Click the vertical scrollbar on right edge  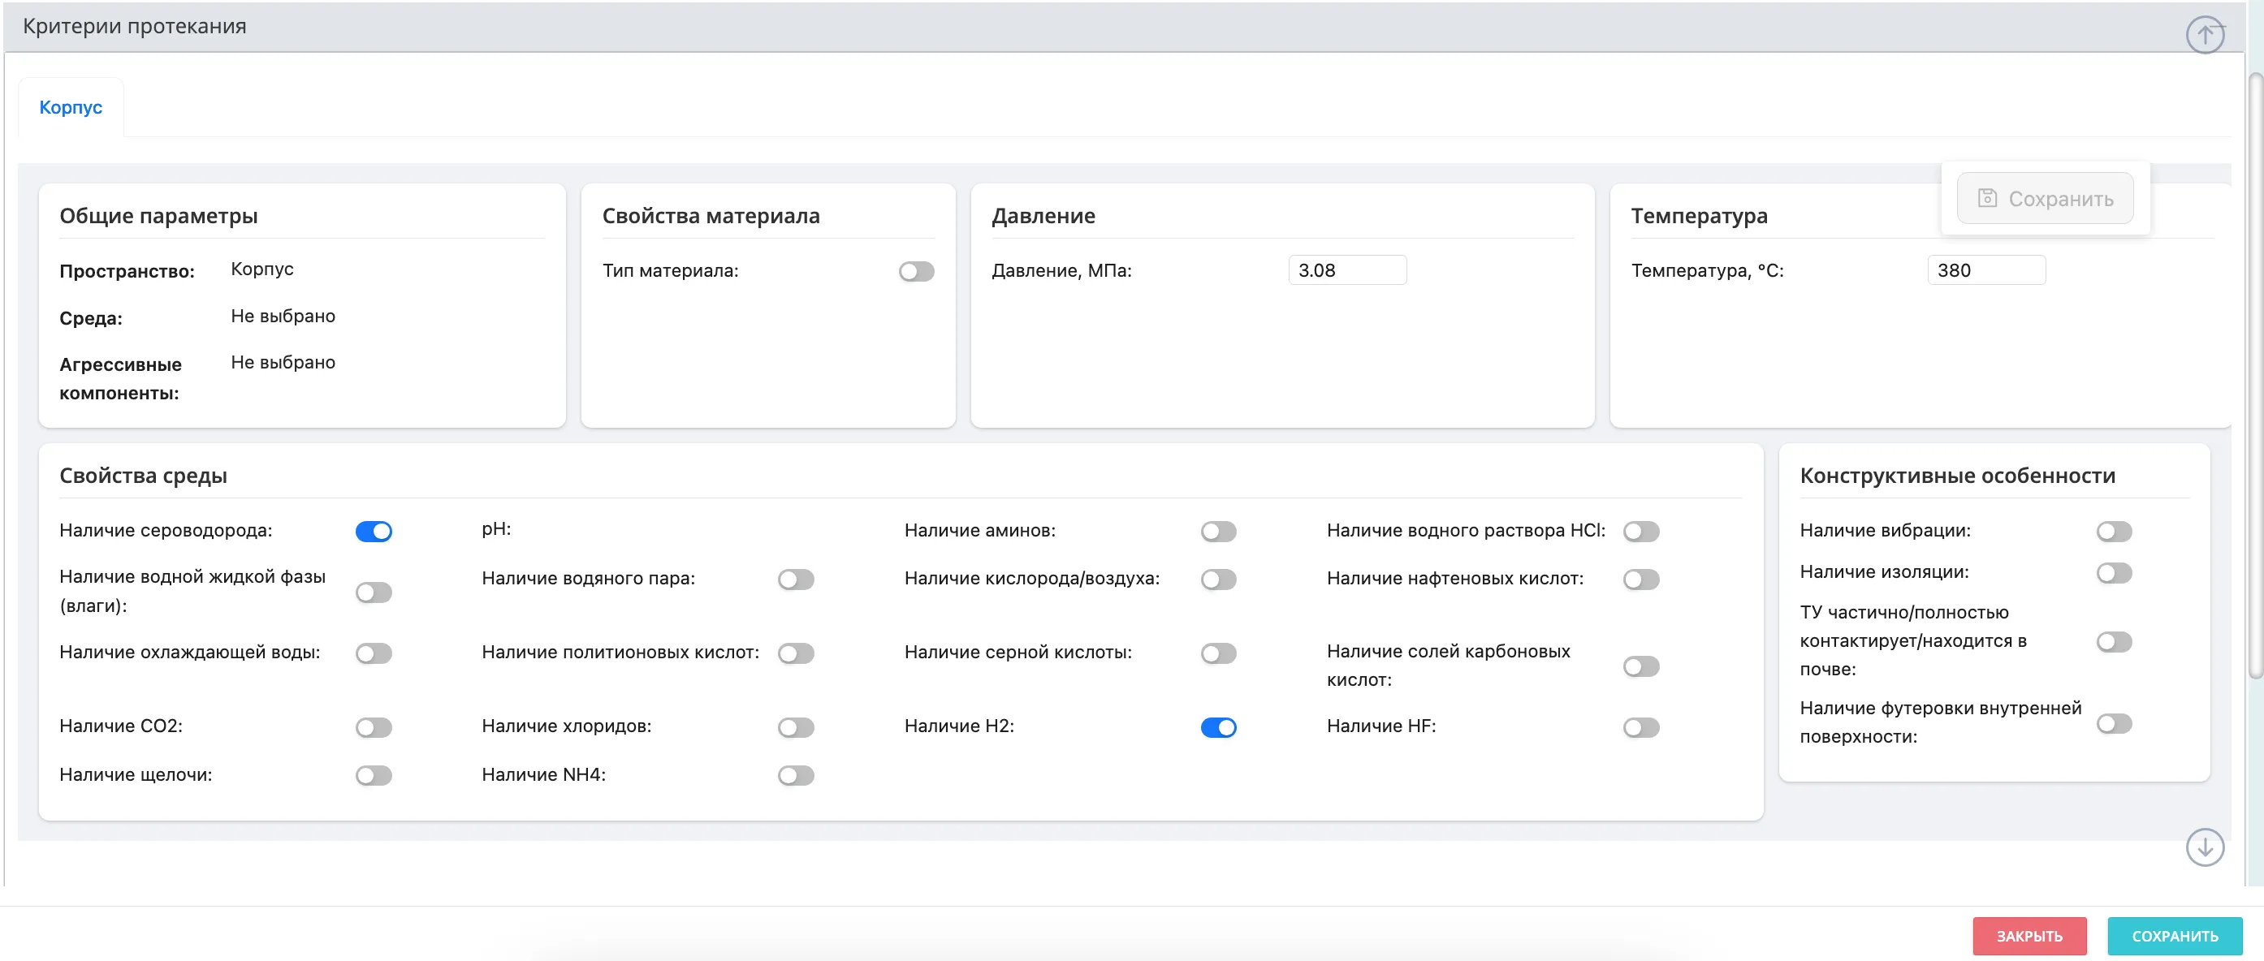2255,377
